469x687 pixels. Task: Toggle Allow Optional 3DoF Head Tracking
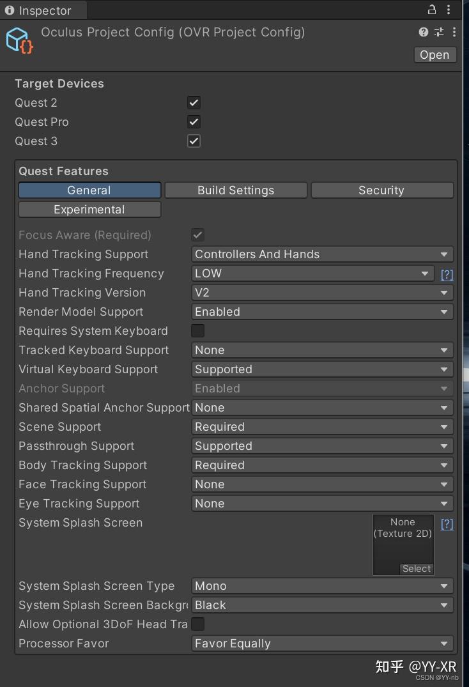click(x=197, y=624)
